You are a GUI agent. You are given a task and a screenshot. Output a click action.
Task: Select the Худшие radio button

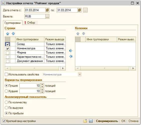click(6, 91)
